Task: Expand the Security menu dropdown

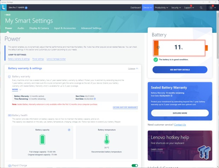Action: point(176,8)
